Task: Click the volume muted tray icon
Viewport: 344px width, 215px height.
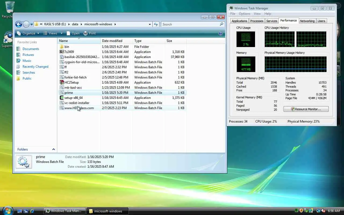Action: click(x=323, y=211)
